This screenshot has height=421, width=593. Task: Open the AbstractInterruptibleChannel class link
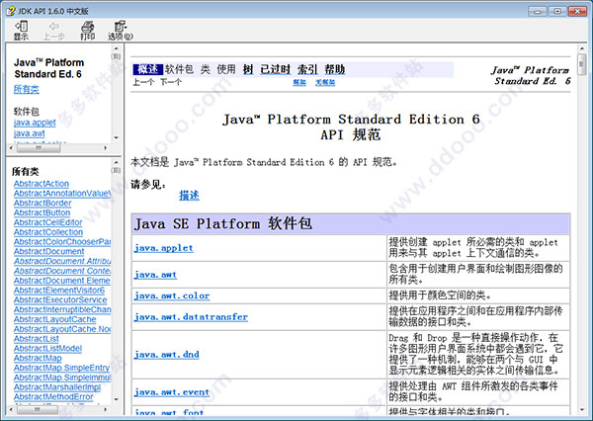point(62,309)
